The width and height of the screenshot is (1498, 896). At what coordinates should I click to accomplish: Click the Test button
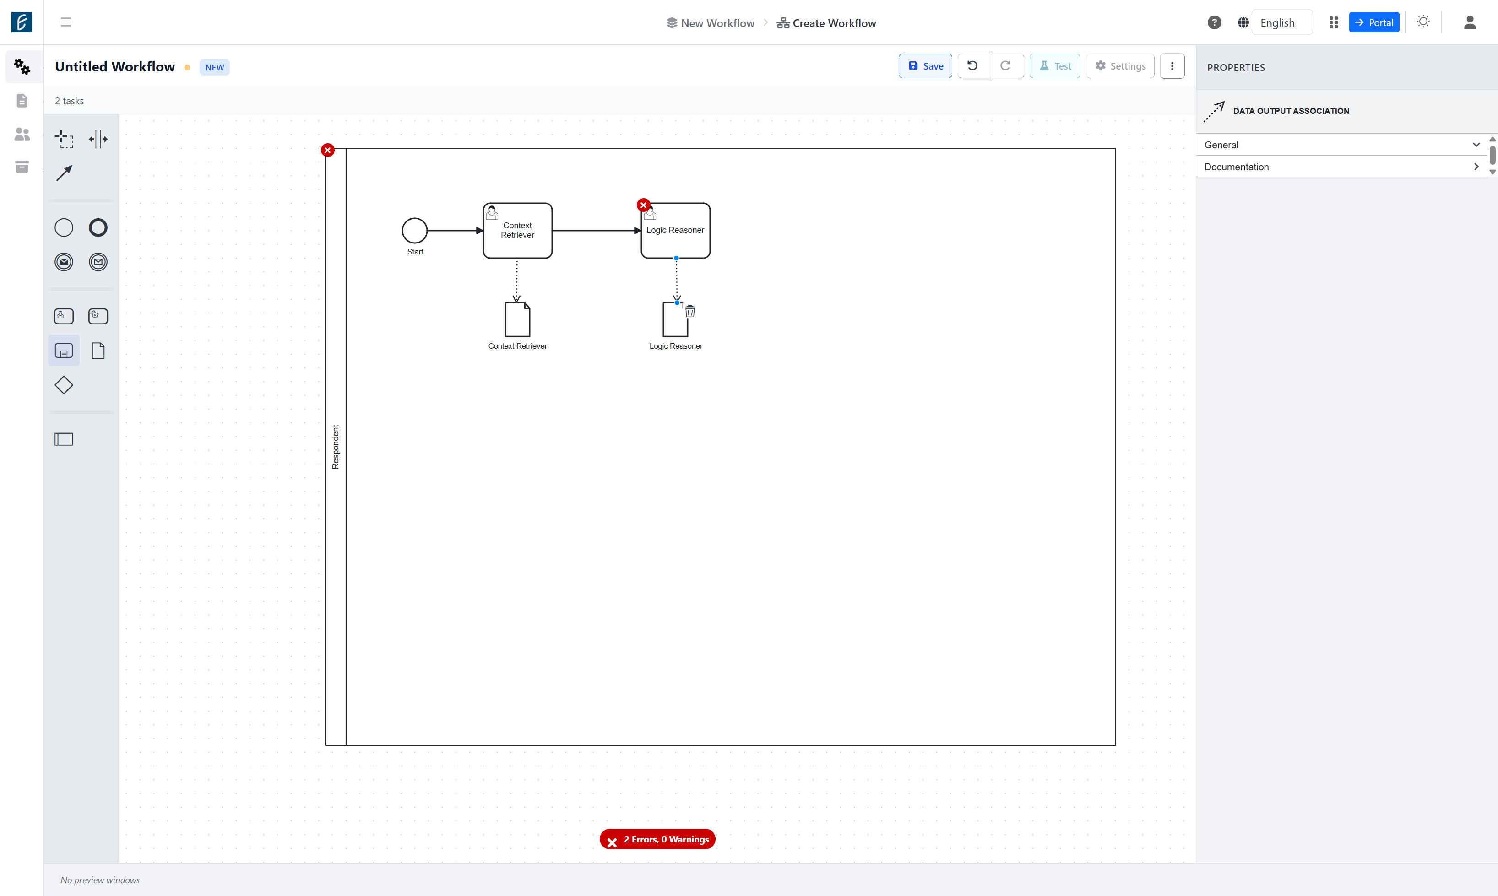coord(1055,66)
